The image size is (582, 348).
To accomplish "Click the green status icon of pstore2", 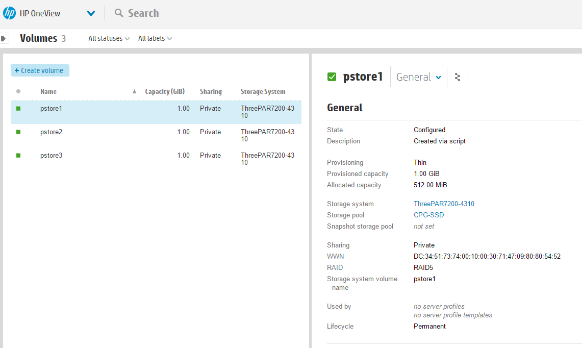I will tap(18, 132).
